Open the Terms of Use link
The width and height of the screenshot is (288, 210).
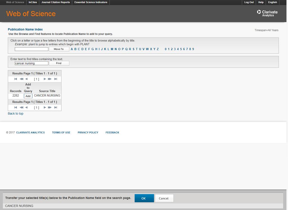click(61, 132)
